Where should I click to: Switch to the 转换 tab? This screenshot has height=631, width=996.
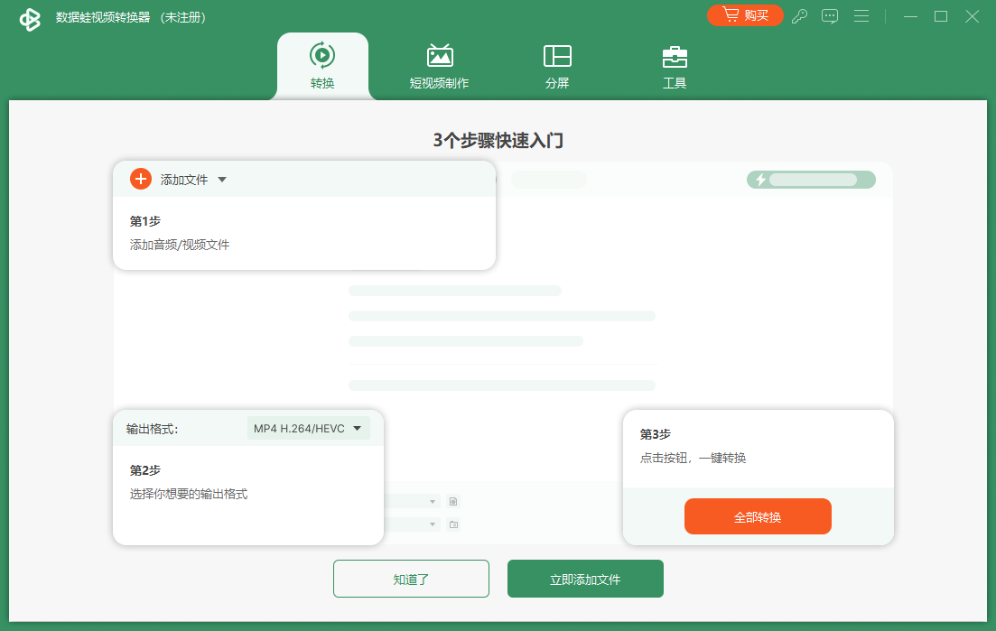click(x=322, y=66)
